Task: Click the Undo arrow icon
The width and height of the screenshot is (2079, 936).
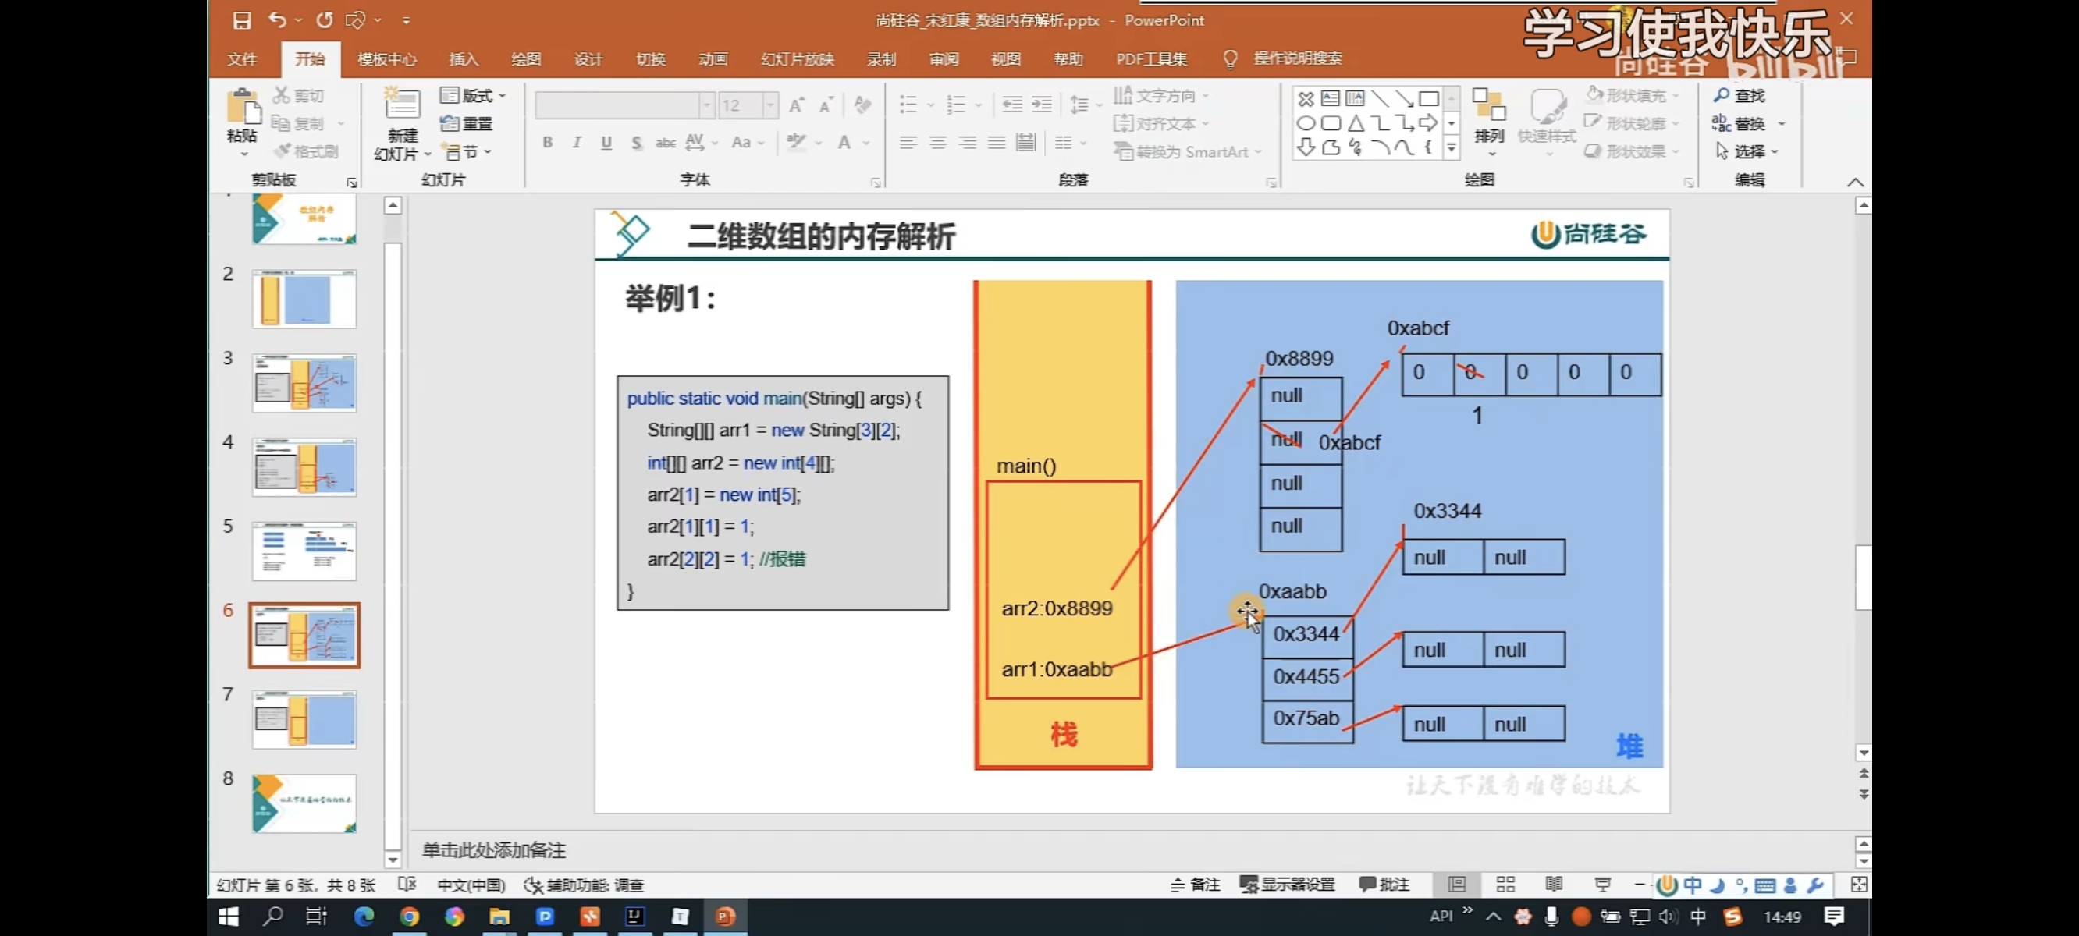Action: click(277, 20)
